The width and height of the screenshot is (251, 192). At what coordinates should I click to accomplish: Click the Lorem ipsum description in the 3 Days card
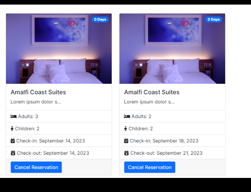point(149,102)
